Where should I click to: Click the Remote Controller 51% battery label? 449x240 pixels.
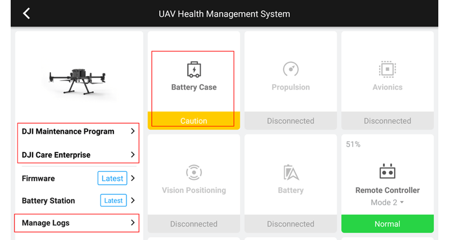pos(353,145)
